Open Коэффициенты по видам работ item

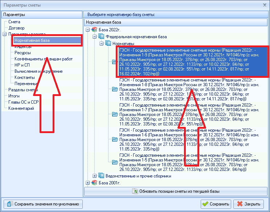44,59
